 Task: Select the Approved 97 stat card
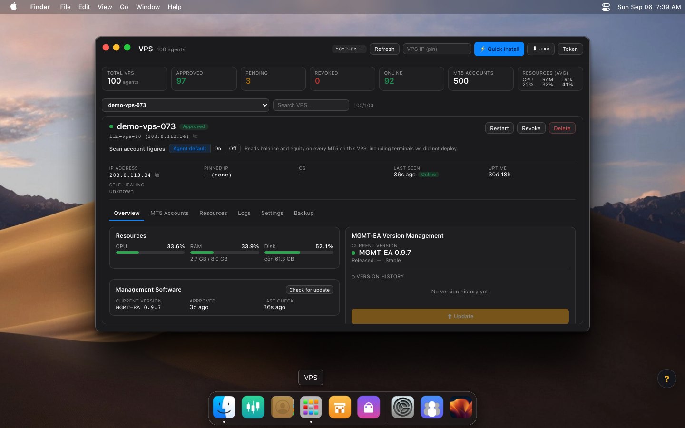click(x=204, y=78)
